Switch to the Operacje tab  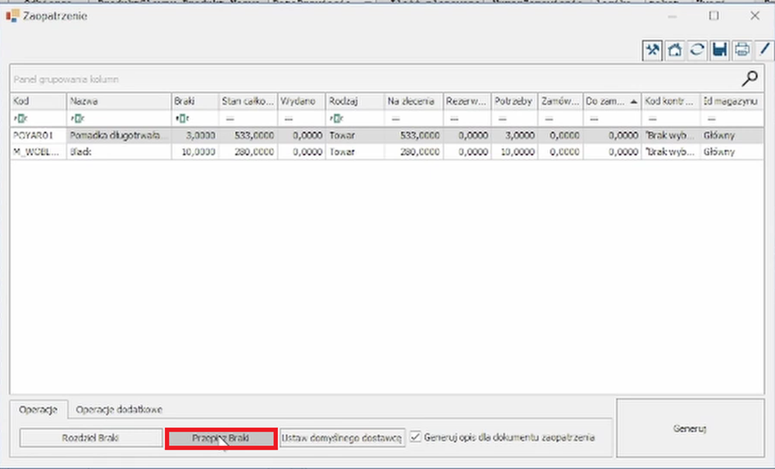click(x=38, y=408)
